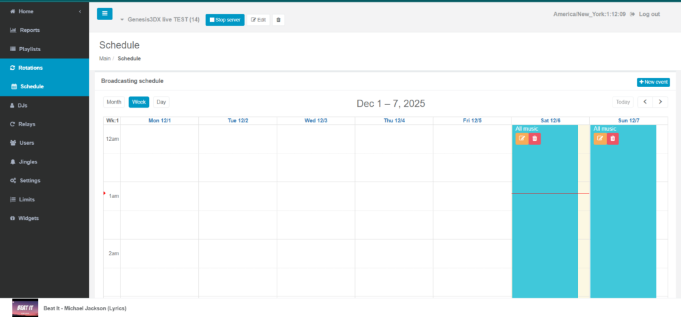Edit the Saturday All music event
Viewport: 681px width, 317px height.
pyautogui.click(x=522, y=138)
